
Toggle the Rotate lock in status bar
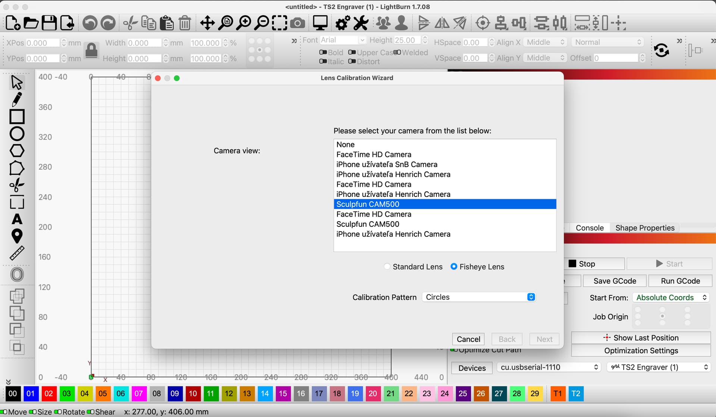(58, 412)
